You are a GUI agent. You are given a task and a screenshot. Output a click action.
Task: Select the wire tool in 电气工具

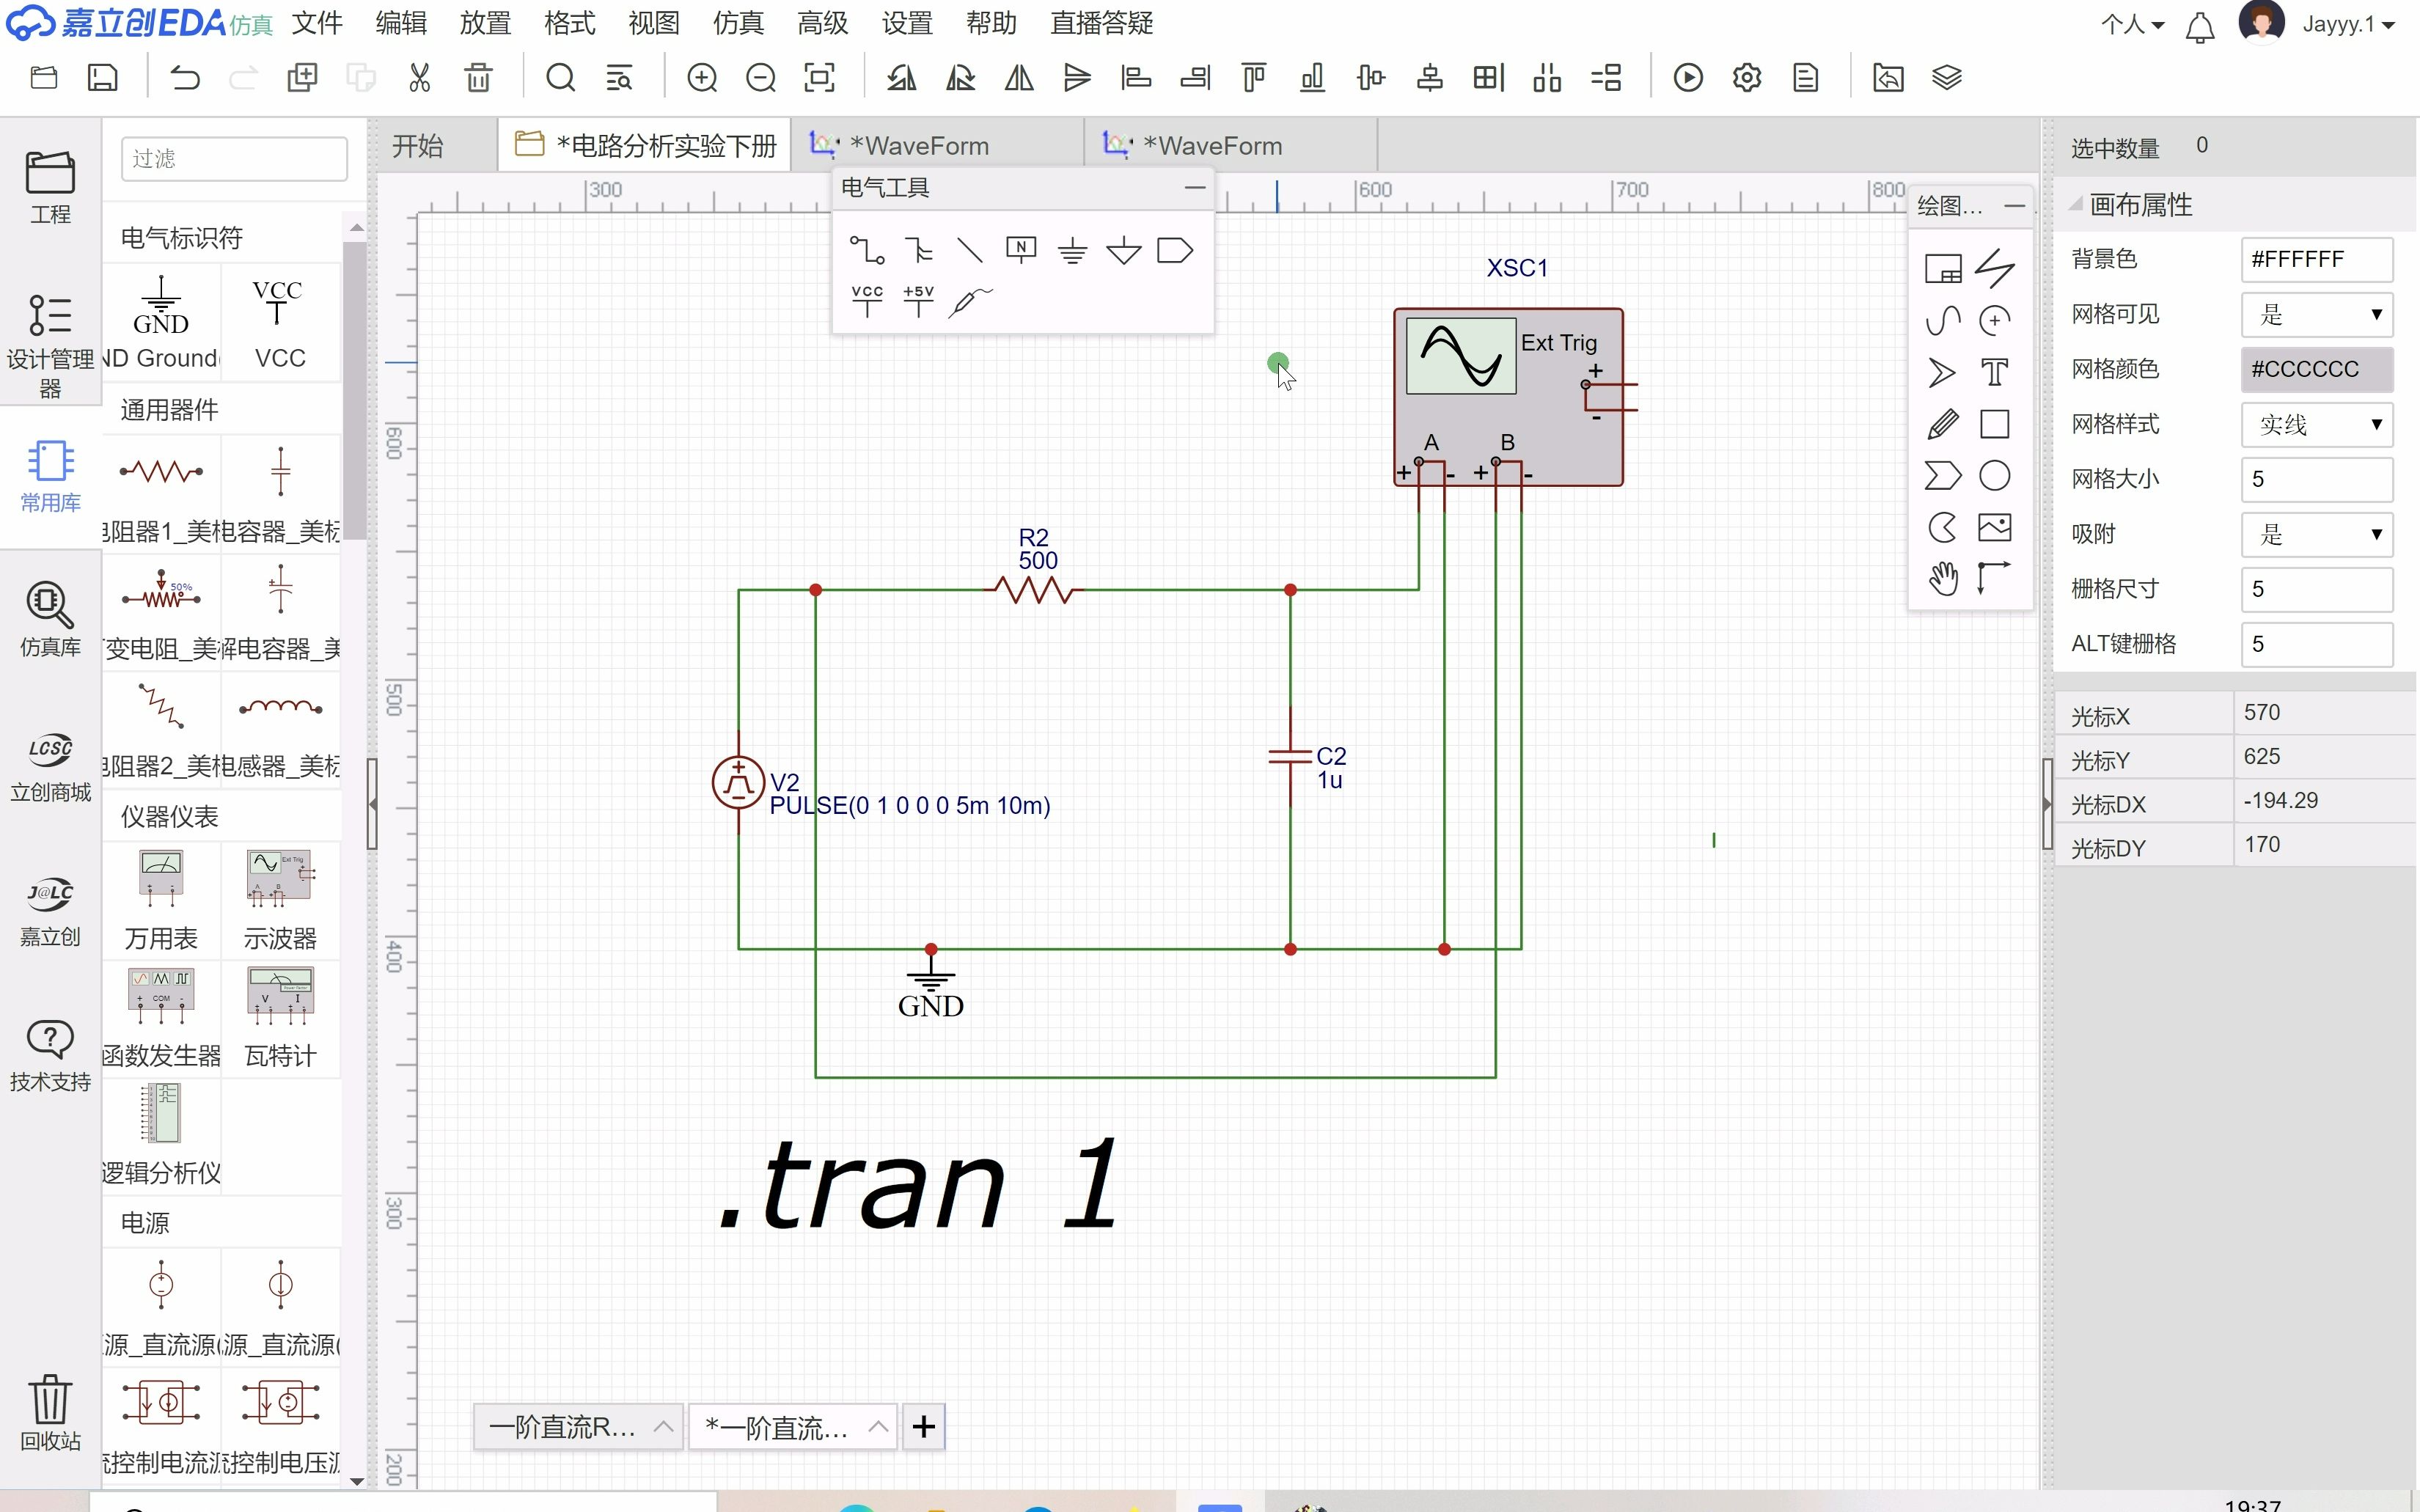(866, 249)
